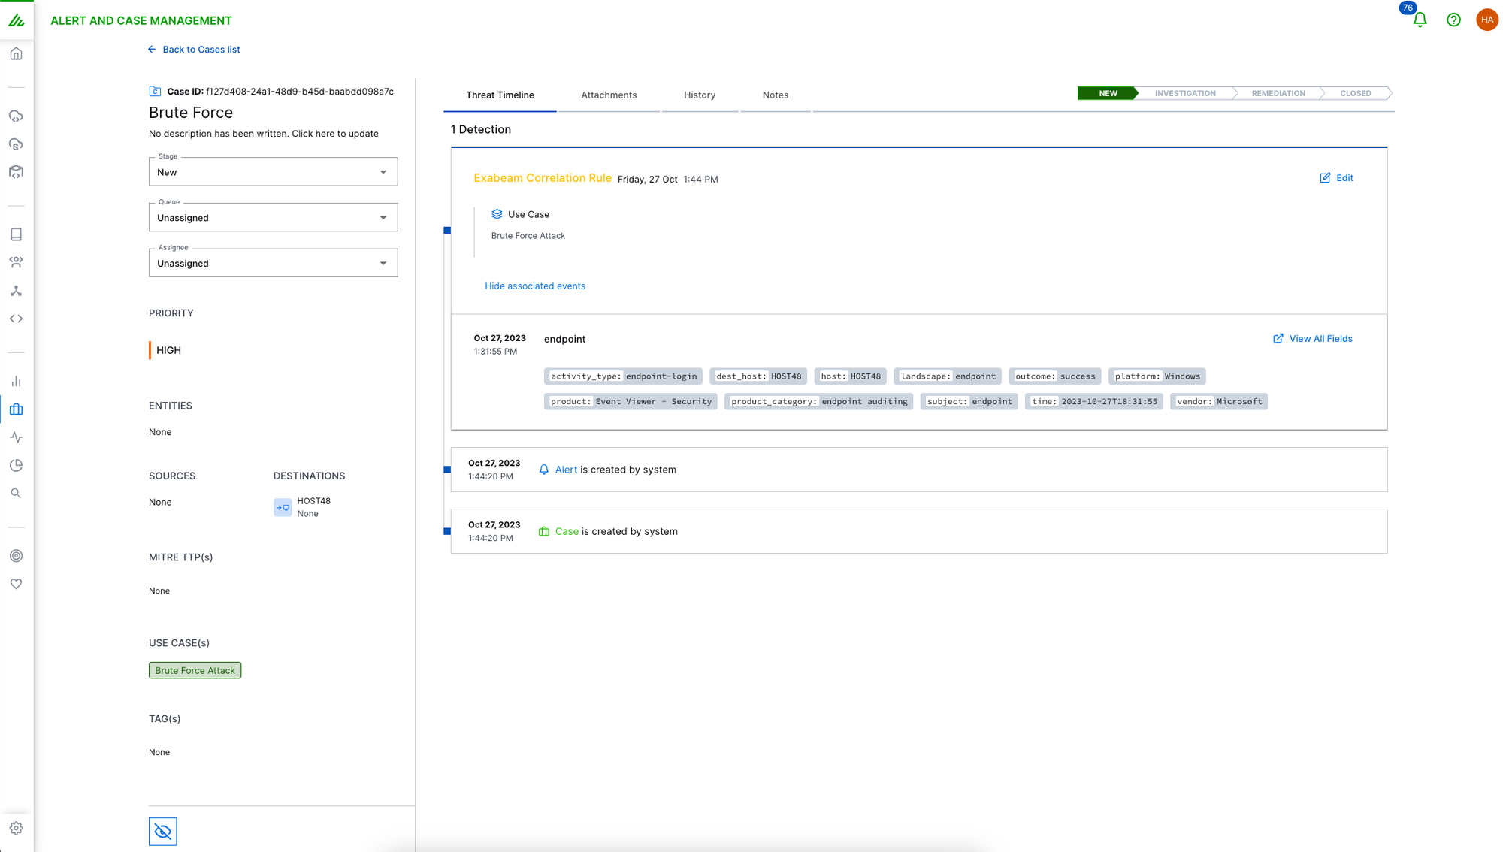Click the notifications bell icon

(1420, 20)
